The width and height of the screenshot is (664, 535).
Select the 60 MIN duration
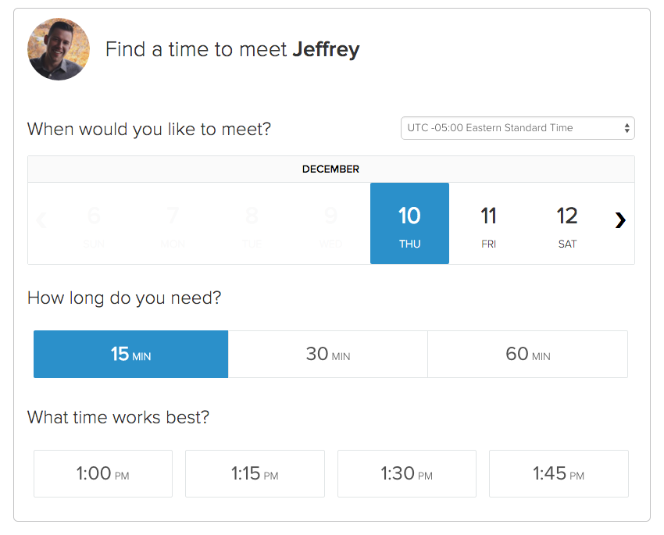pyautogui.click(x=527, y=354)
